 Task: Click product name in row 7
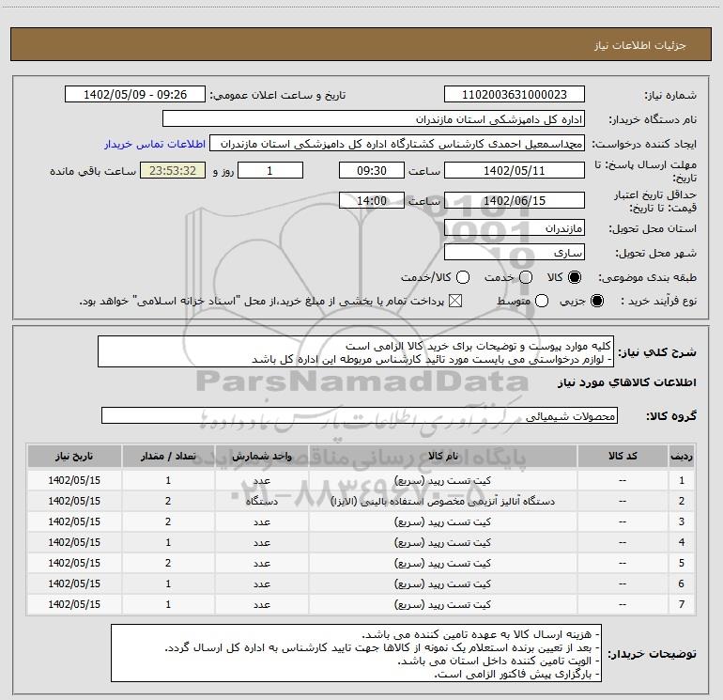(442, 604)
